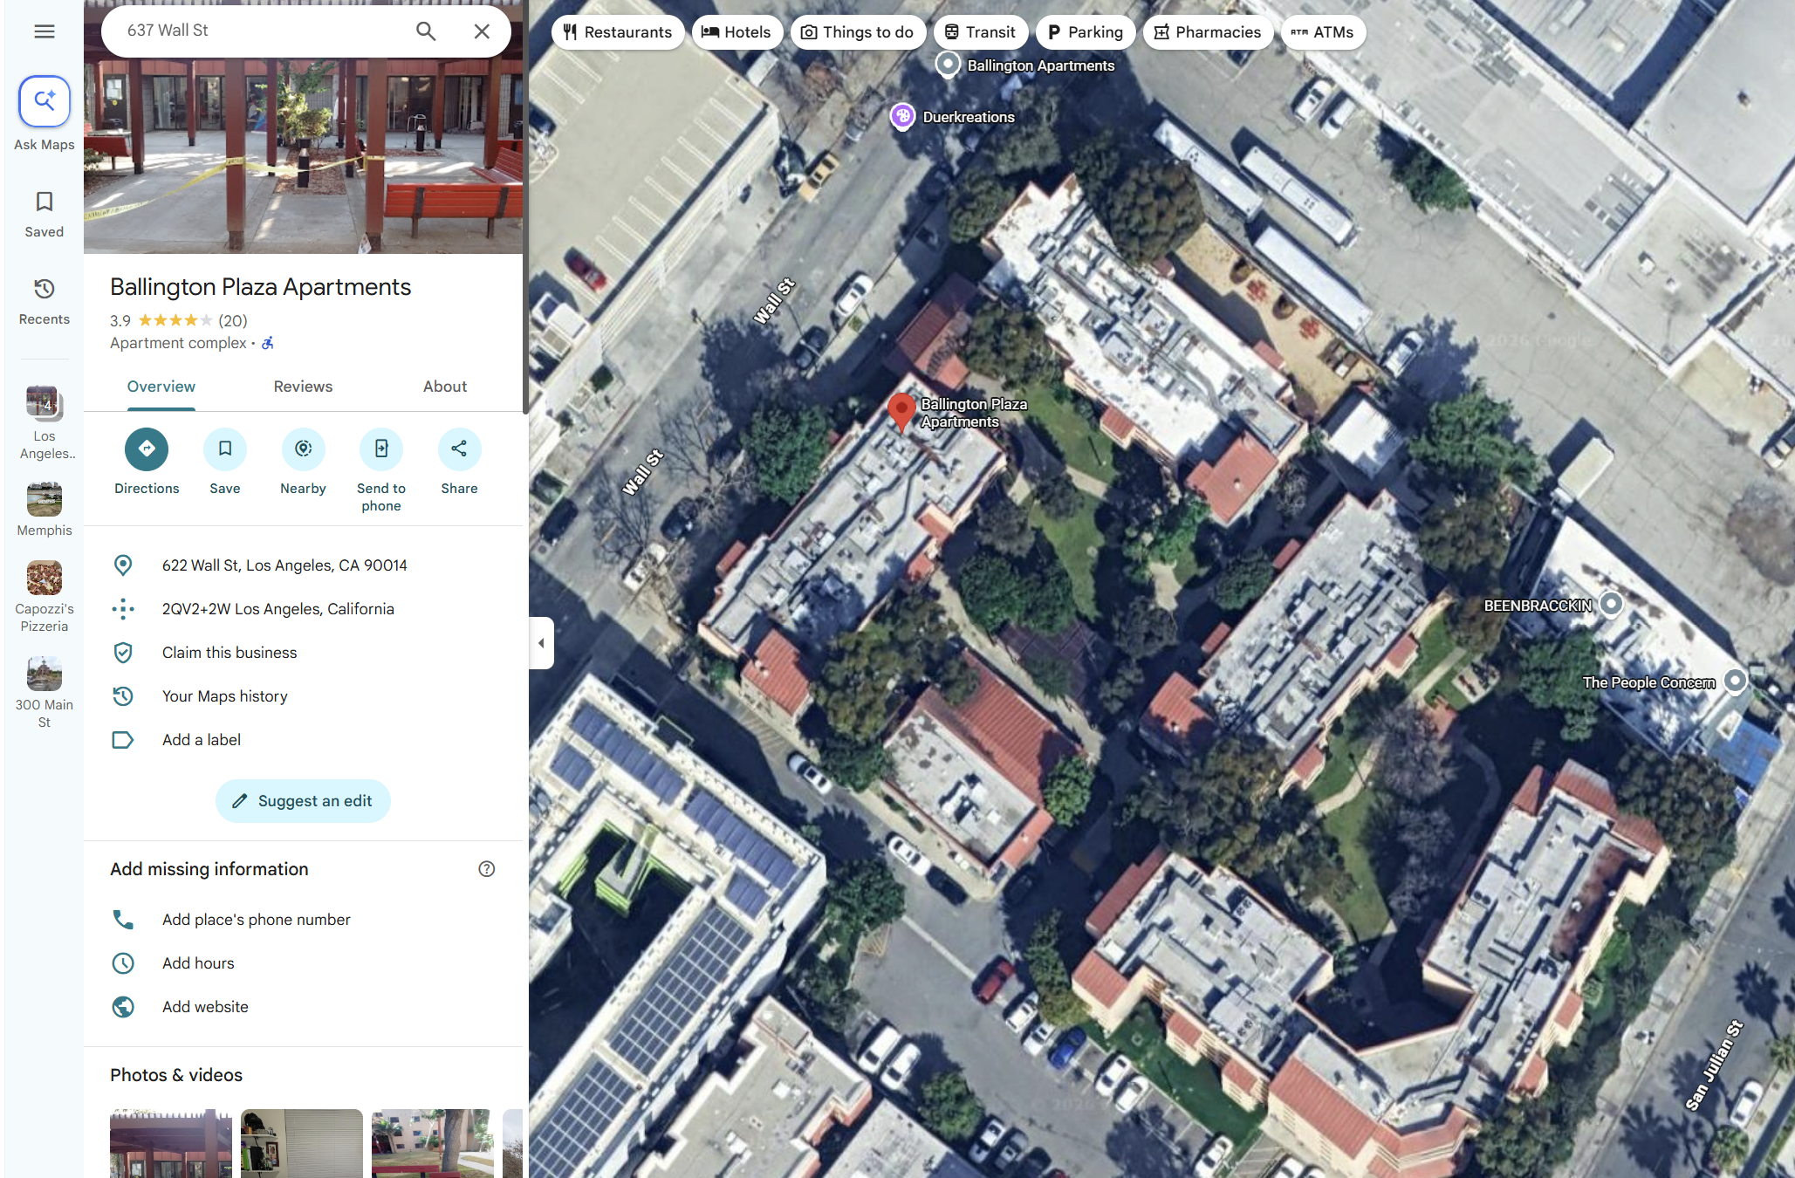Click the Share icon
Viewport: 1795px width, 1178px height.
[x=459, y=449]
